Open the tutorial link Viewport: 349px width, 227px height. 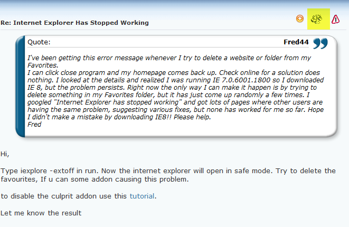[142, 196]
